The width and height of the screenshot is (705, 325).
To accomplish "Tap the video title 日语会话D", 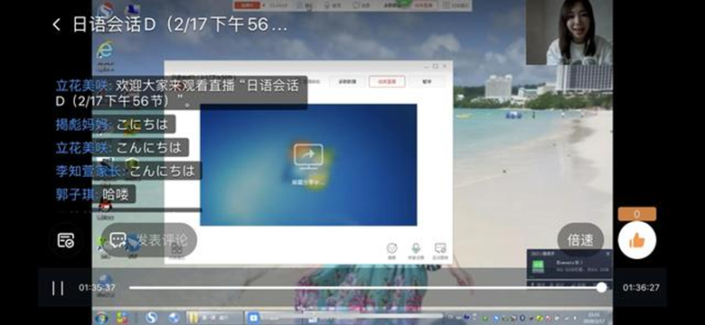I will pos(180,24).
